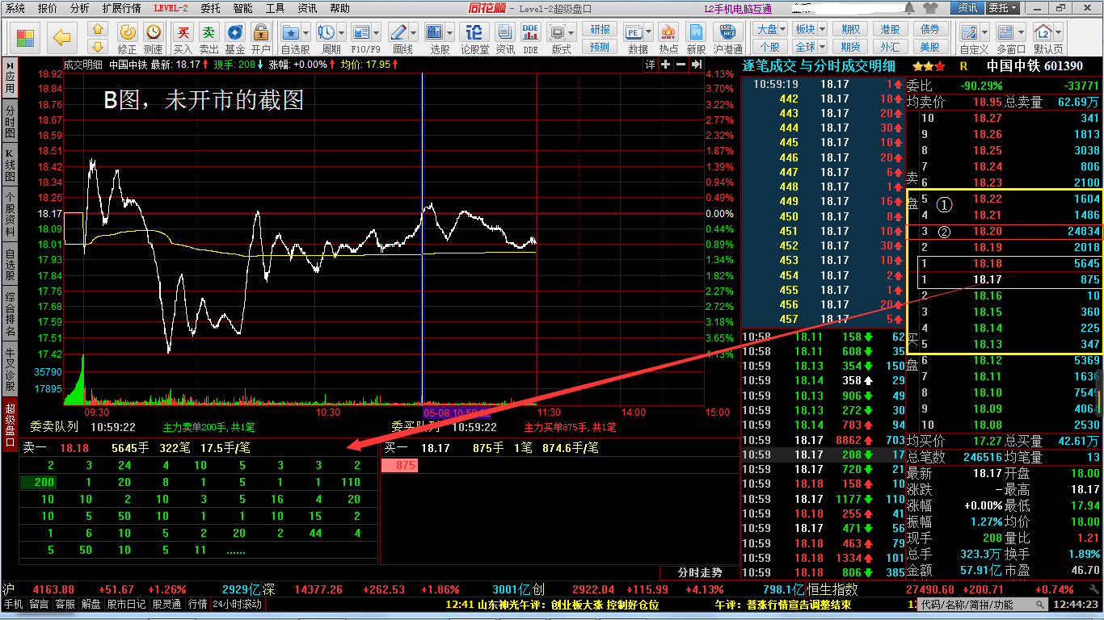Viewport: 1104px width, 620px height.
Task: Expand the 画线 dropdown arrow
Action: coord(414,33)
